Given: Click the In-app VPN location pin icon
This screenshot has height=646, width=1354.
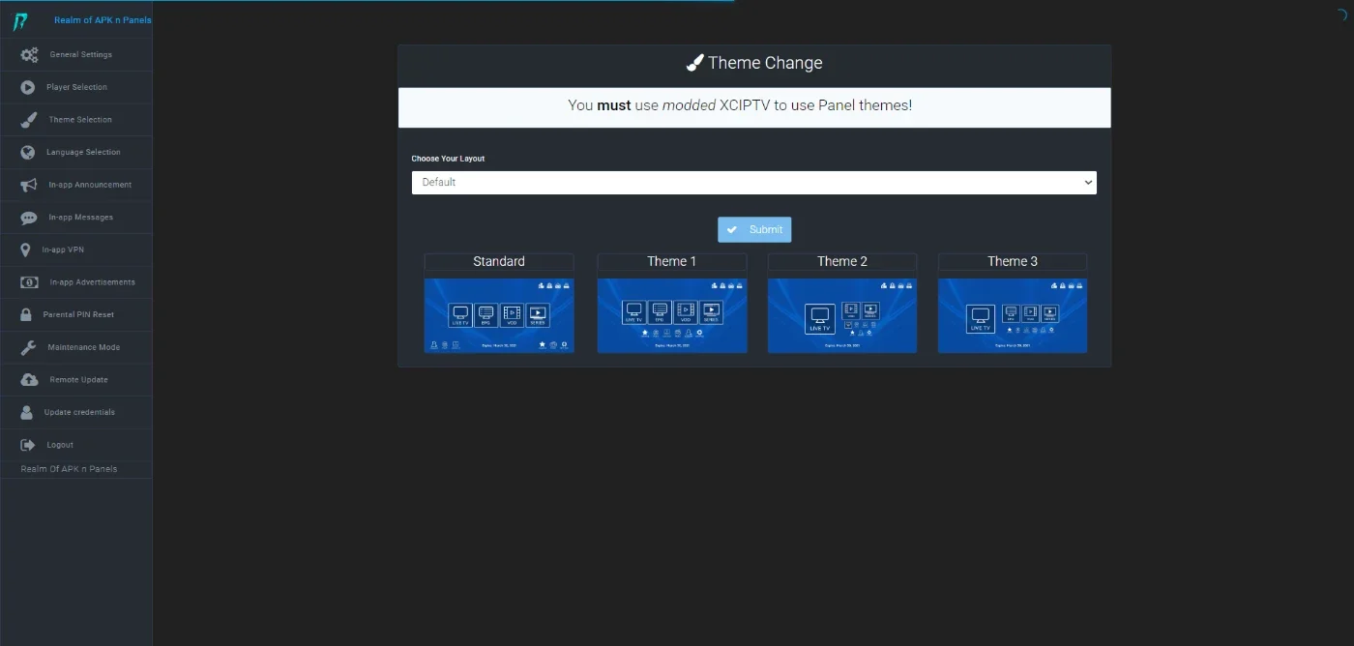Looking at the screenshot, I should 25,250.
